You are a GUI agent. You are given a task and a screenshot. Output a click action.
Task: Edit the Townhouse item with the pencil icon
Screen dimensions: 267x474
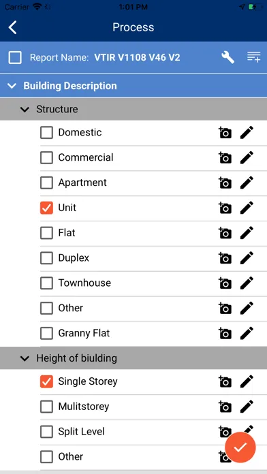pos(247,283)
